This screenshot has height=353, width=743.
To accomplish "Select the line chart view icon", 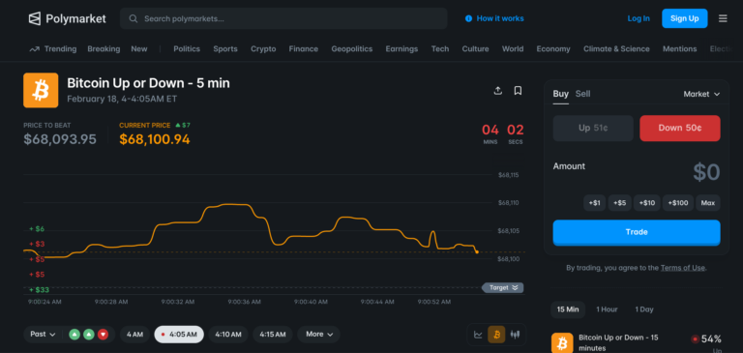I will click(x=478, y=335).
